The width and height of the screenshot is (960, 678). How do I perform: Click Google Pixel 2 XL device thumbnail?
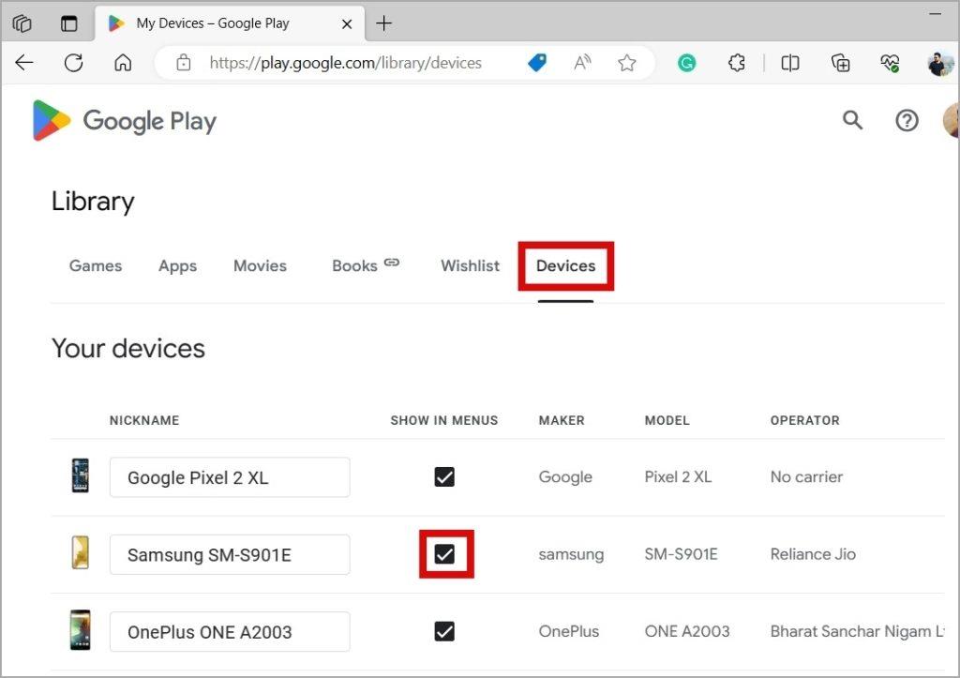(x=81, y=475)
